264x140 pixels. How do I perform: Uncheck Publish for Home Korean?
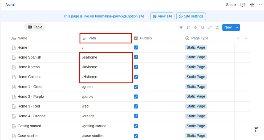pyautogui.click(x=136, y=67)
